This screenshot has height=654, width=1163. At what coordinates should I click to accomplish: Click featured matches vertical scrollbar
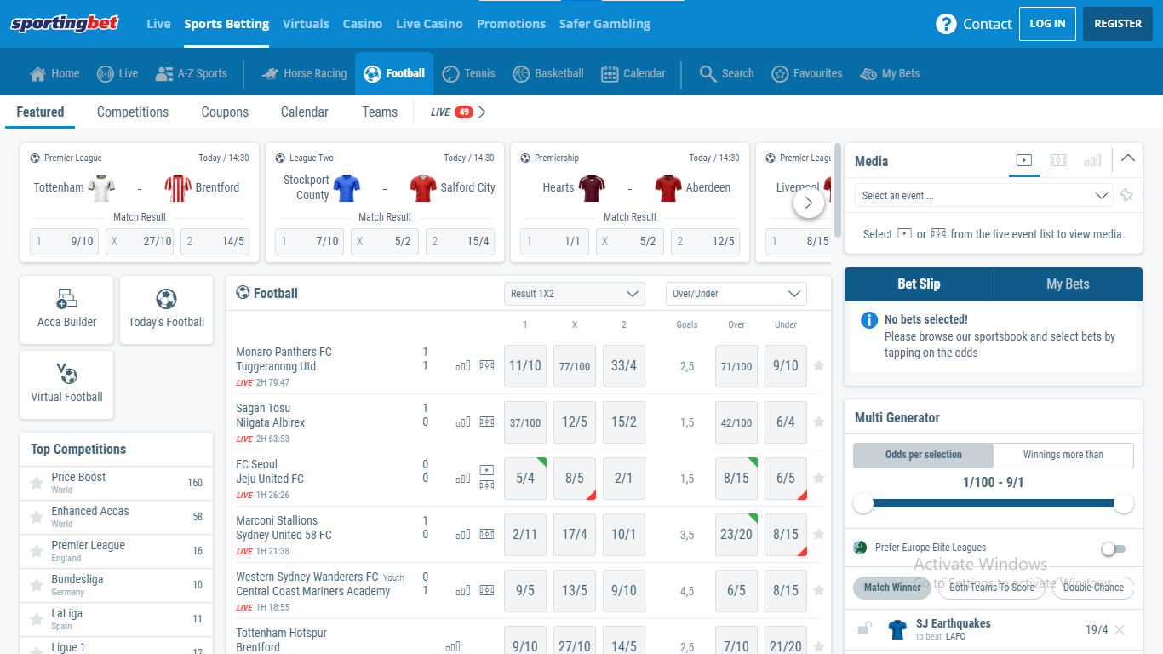tap(837, 192)
